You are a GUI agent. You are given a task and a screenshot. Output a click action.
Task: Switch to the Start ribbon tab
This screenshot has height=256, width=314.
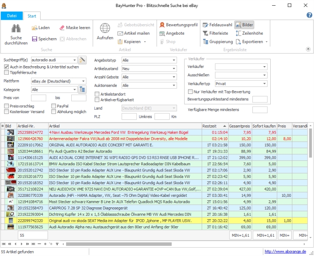click(32, 16)
